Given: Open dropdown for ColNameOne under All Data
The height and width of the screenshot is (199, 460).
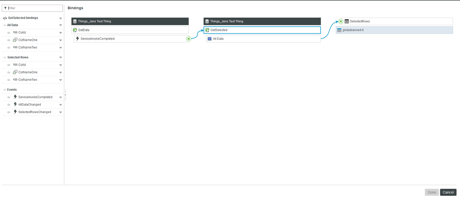Looking at the screenshot, I should click(x=60, y=40).
